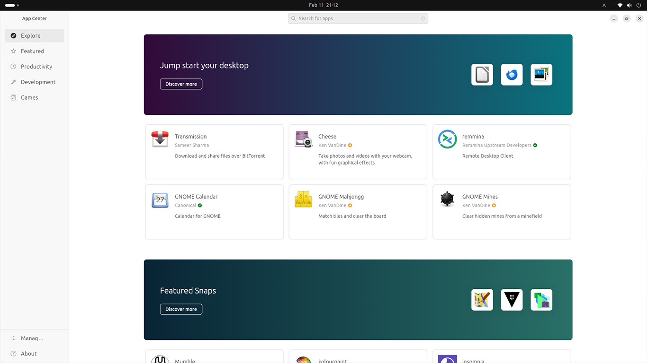
Task: Open the Transmission app title
Action: [190, 137]
